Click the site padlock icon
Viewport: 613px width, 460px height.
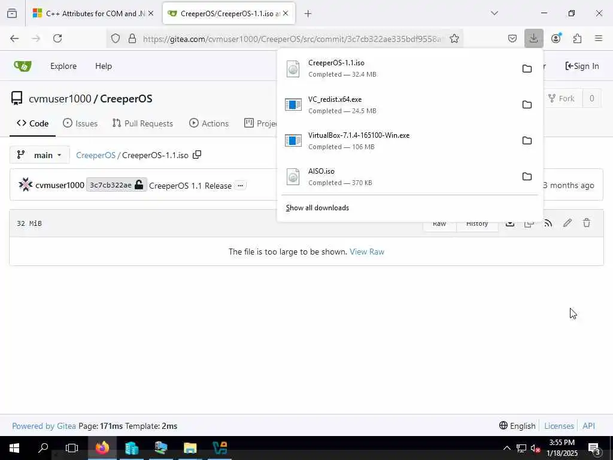[x=132, y=38]
